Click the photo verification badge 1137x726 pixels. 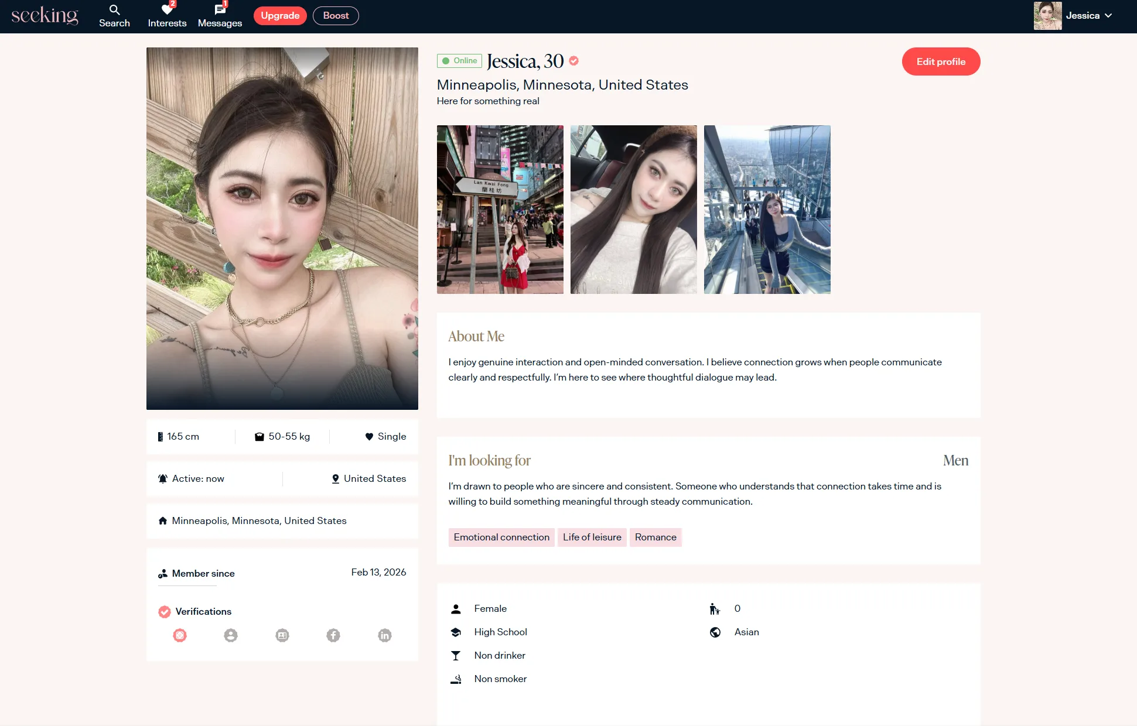tap(231, 635)
